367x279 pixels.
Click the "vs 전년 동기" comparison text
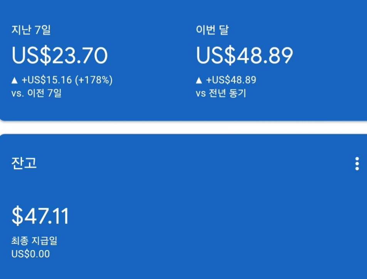coord(221,93)
